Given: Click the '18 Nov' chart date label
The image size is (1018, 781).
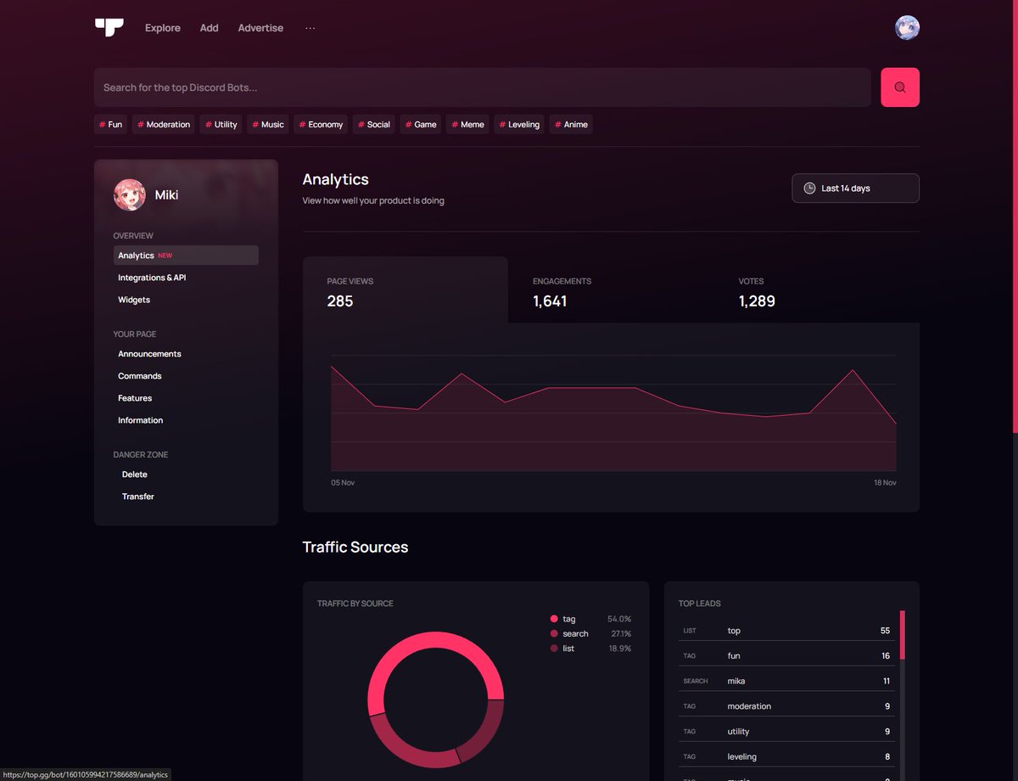Looking at the screenshot, I should (885, 482).
